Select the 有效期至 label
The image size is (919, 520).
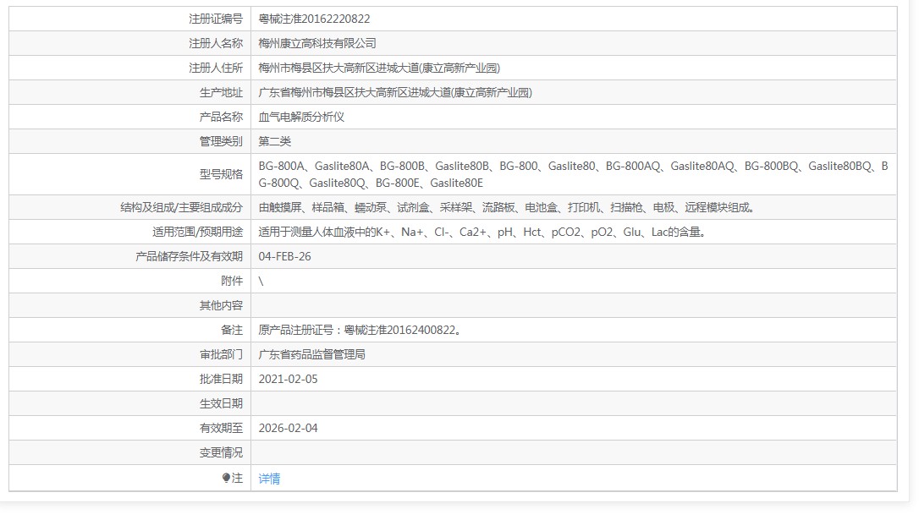click(x=221, y=429)
